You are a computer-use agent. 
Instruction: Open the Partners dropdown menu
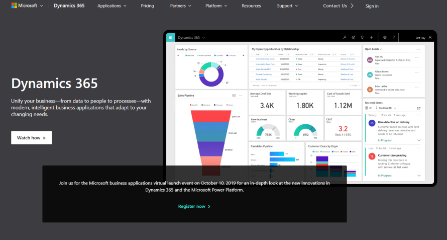180,6
